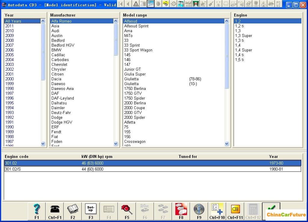Screen dimensions: 308x222
Task: Click the Model range scrollbar thumb
Action: (x=227, y=56)
